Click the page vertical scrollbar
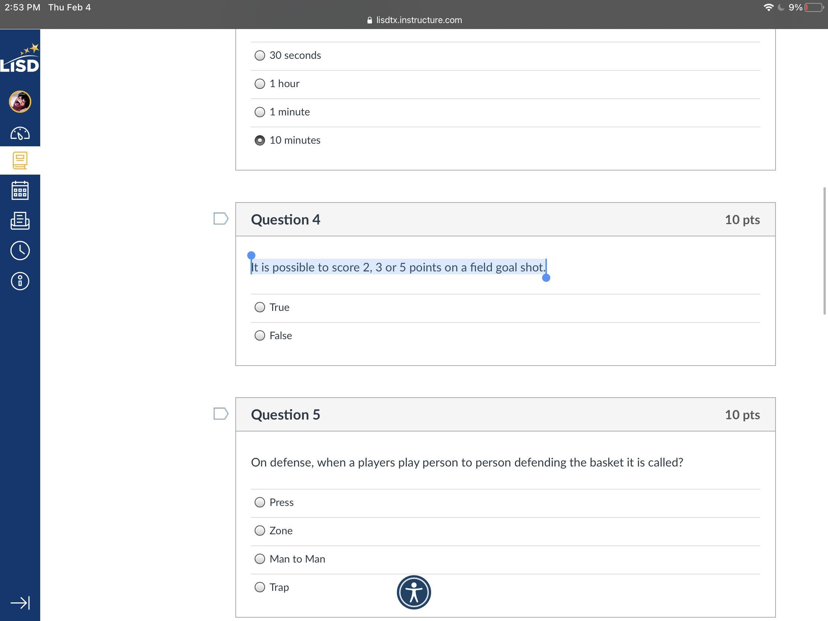This screenshot has height=621, width=828. click(824, 251)
